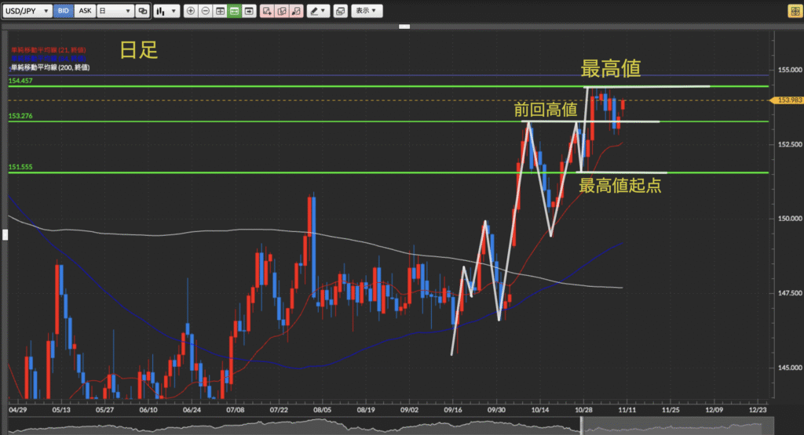This screenshot has height=435, width=804.
Task: Open the USD/JPY currency pair dropdown
Action: 28,12
